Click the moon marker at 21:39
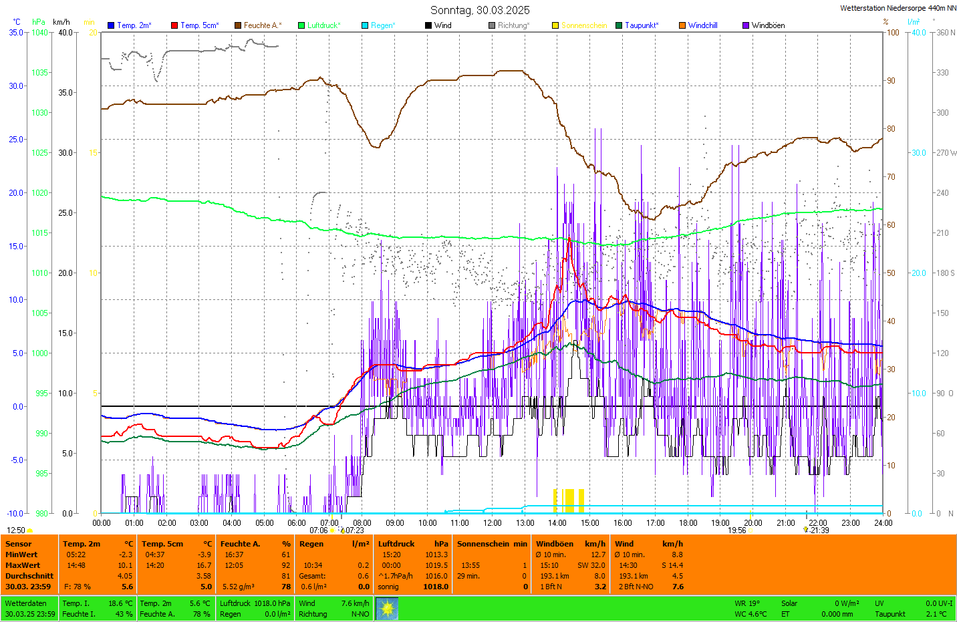 [806, 530]
